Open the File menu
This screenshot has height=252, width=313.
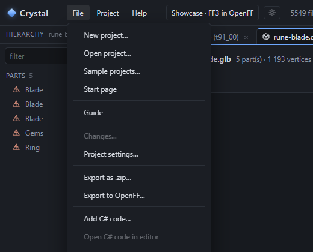pyautogui.click(x=78, y=13)
